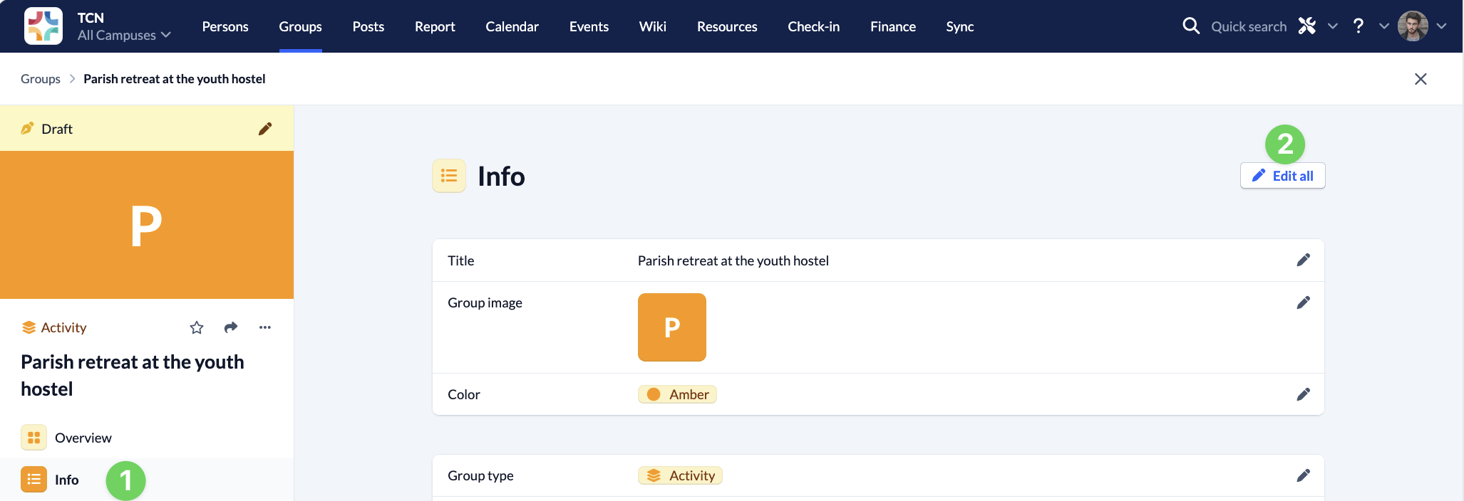The width and height of the screenshot is (1464, 501).
Task: Edit the Title field with pencil icon
Action: [1303, 260]
